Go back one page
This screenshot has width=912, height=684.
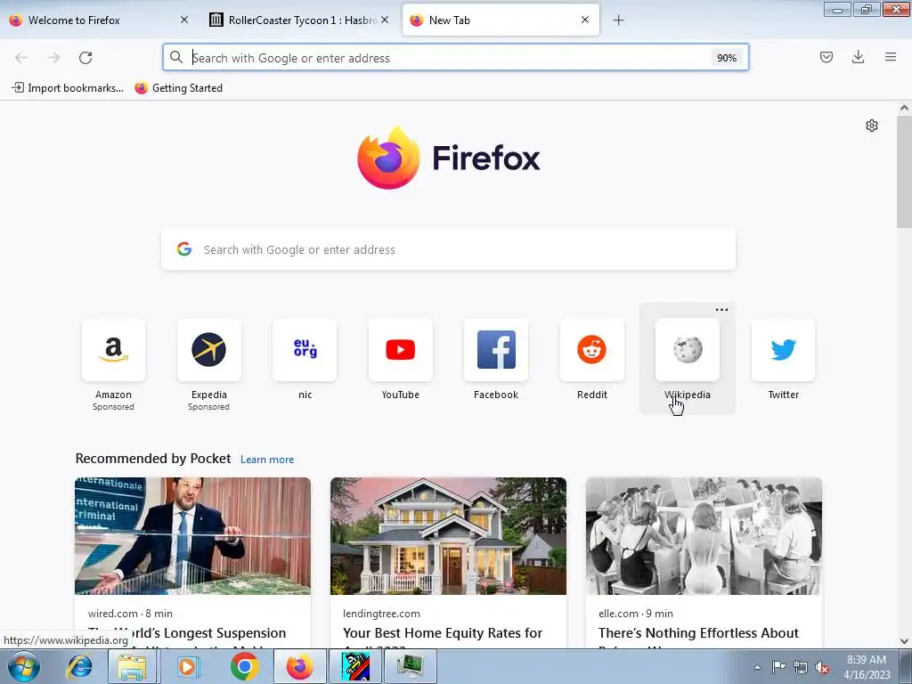(21, 58)
